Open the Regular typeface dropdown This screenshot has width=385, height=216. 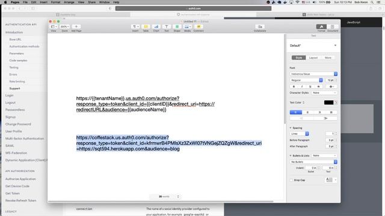306,80
